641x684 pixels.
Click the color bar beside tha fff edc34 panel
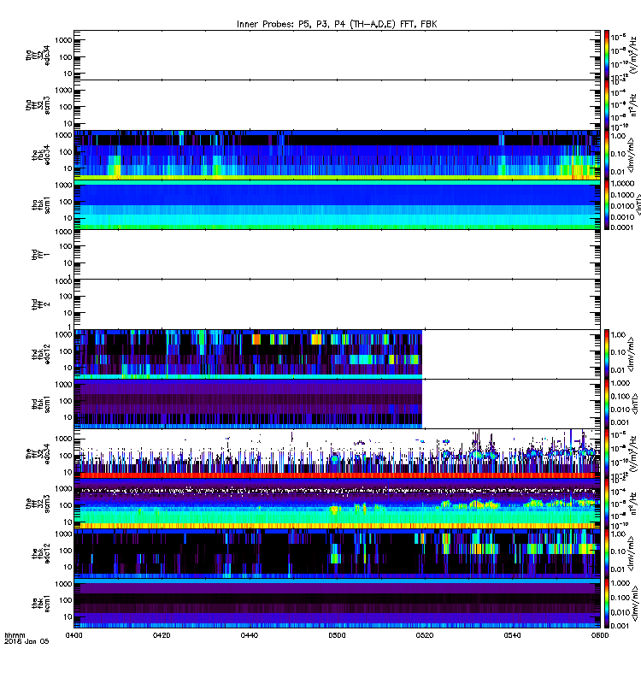coord(607,55)
